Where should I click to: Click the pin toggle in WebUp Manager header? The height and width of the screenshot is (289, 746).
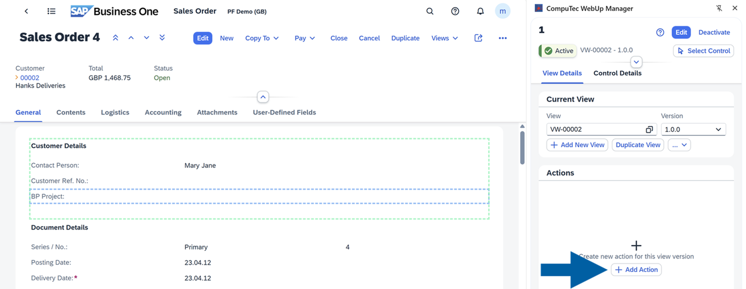click(x=719, y=8)
